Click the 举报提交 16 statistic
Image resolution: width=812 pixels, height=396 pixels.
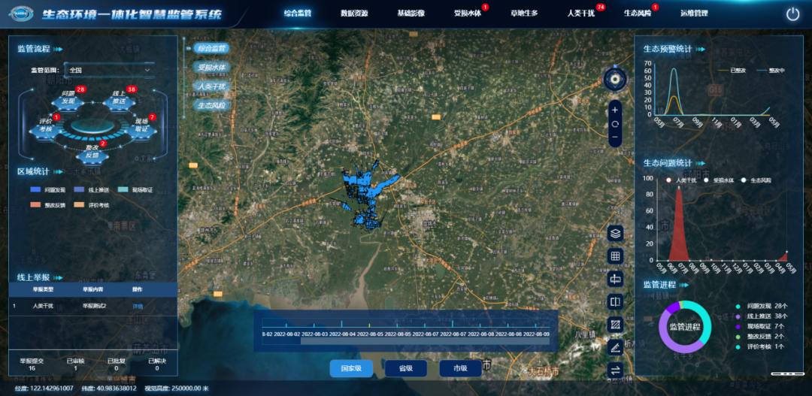click(32, 364)
